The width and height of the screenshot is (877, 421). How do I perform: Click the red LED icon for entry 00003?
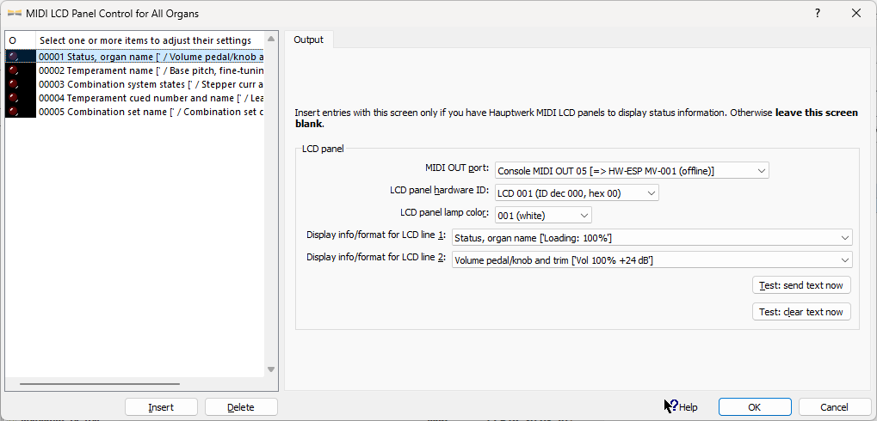point(13,84)
